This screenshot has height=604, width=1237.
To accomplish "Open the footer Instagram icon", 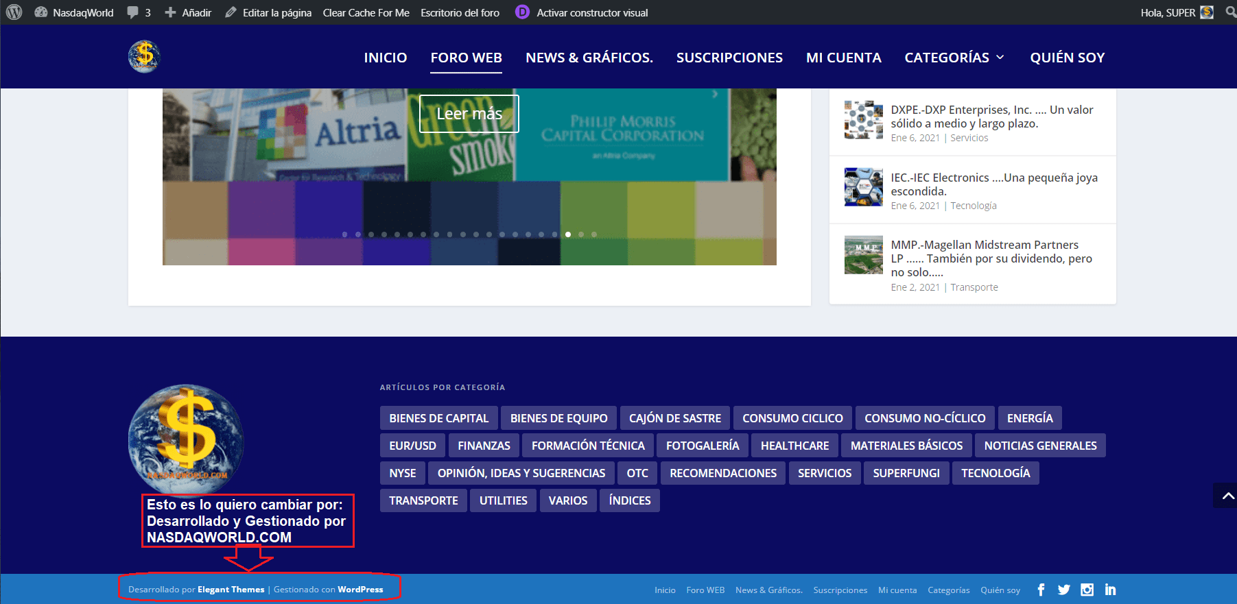I will pos(1087,590).
